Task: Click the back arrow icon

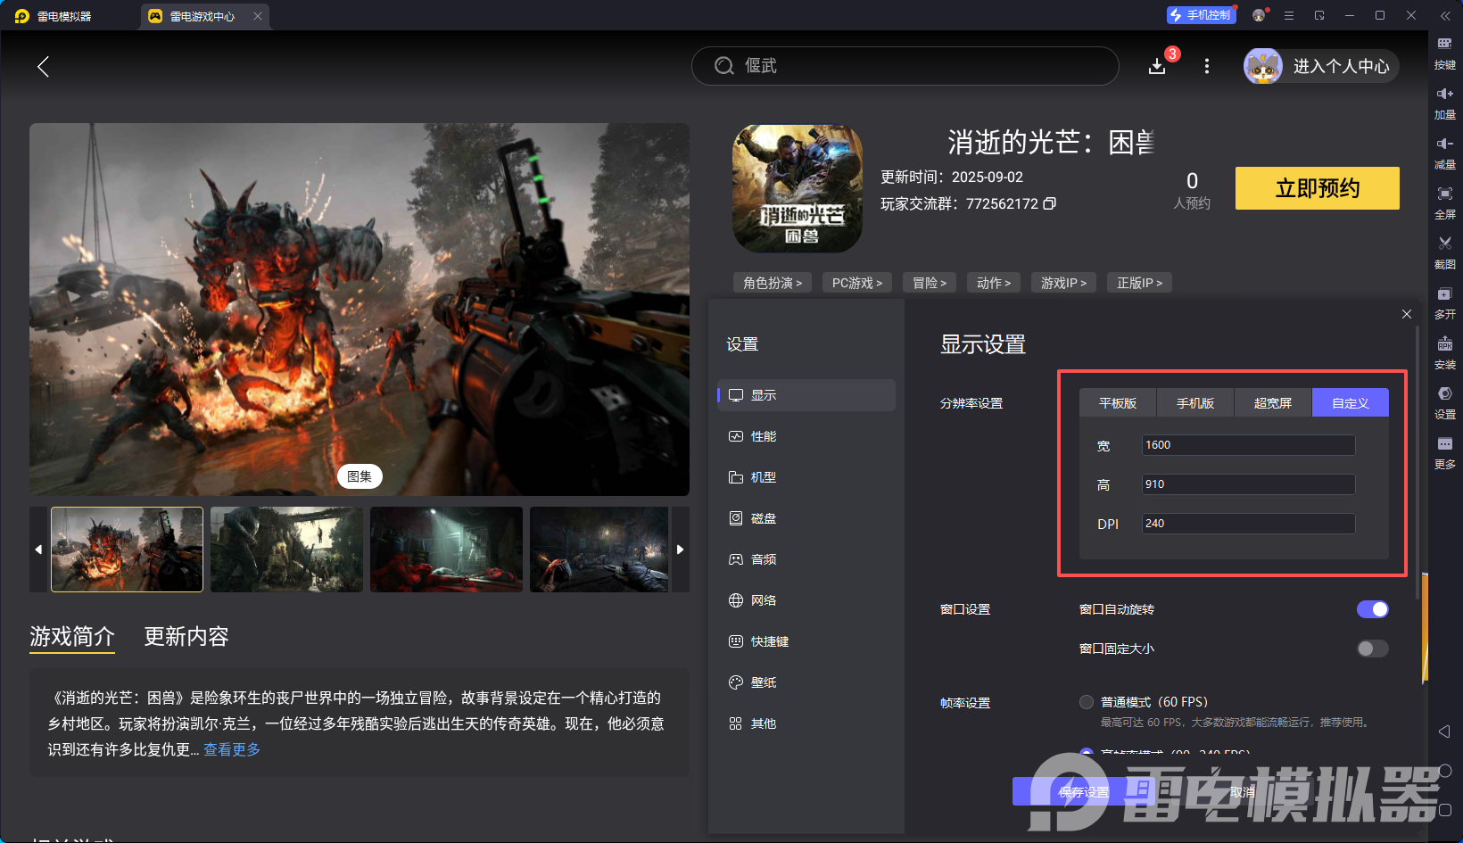Action: pos(43,66)
